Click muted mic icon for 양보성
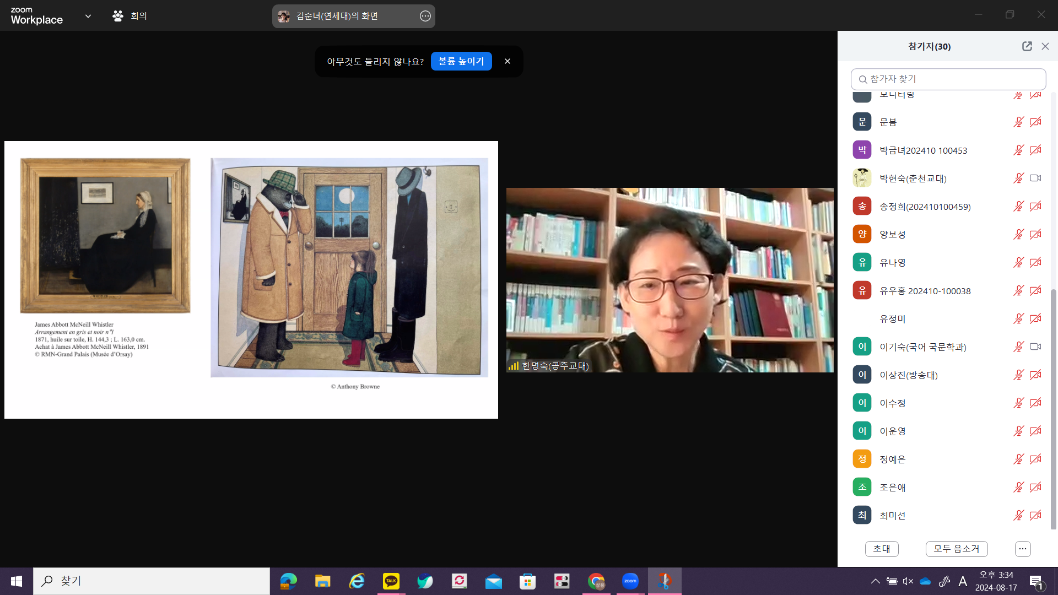1058x595 pixels. 1018,234
